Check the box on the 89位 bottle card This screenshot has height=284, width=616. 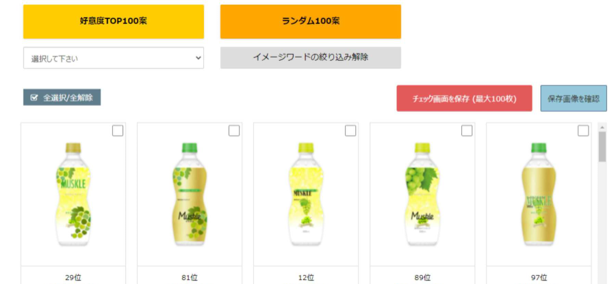[467, 131]
